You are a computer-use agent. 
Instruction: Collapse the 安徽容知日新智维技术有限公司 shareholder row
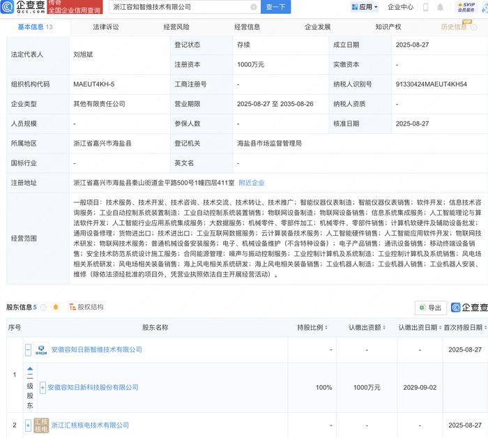pyautogui.click(x=28, y=350)
